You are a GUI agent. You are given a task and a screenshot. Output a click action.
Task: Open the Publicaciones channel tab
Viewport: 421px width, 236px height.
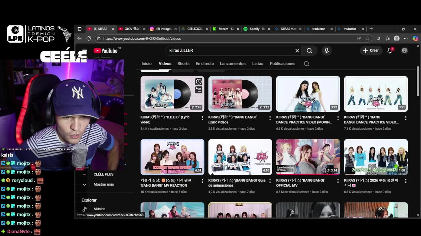283,64
